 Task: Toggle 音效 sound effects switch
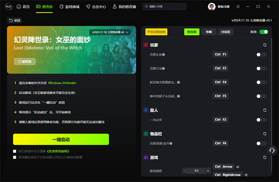[264, 32]
